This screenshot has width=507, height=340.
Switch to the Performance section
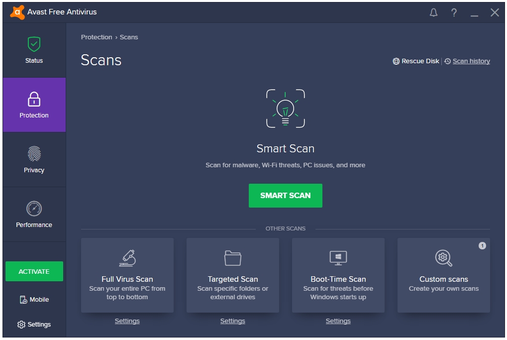34,215
